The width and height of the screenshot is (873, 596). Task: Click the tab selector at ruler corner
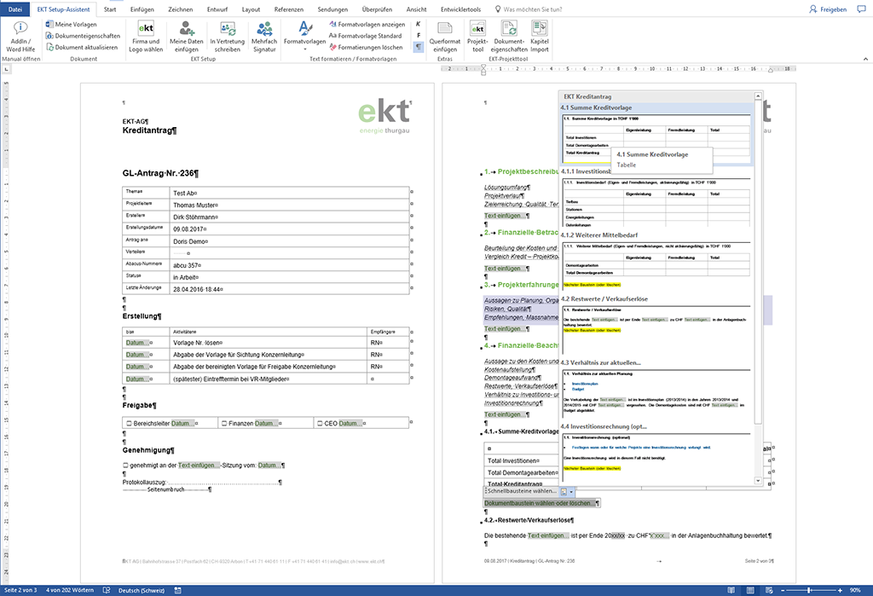click(x=7, y=68)
